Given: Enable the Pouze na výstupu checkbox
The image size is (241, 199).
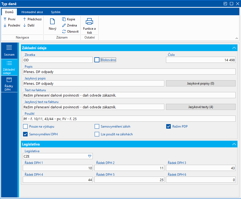Looking at the screenshot, I should click(25, 127).
